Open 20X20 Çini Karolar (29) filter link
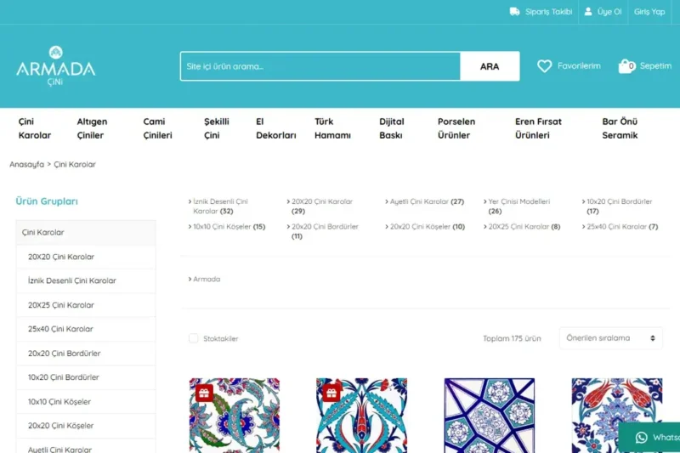Viewport: 680px width, 453px height. [322, 207]
